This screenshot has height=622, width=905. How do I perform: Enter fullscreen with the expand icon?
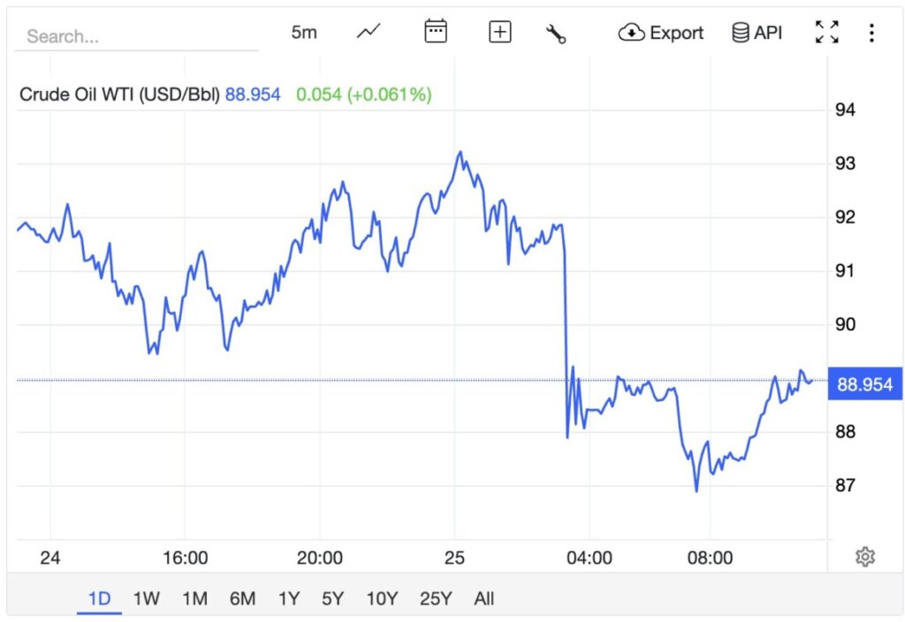[x=827, y=32]
